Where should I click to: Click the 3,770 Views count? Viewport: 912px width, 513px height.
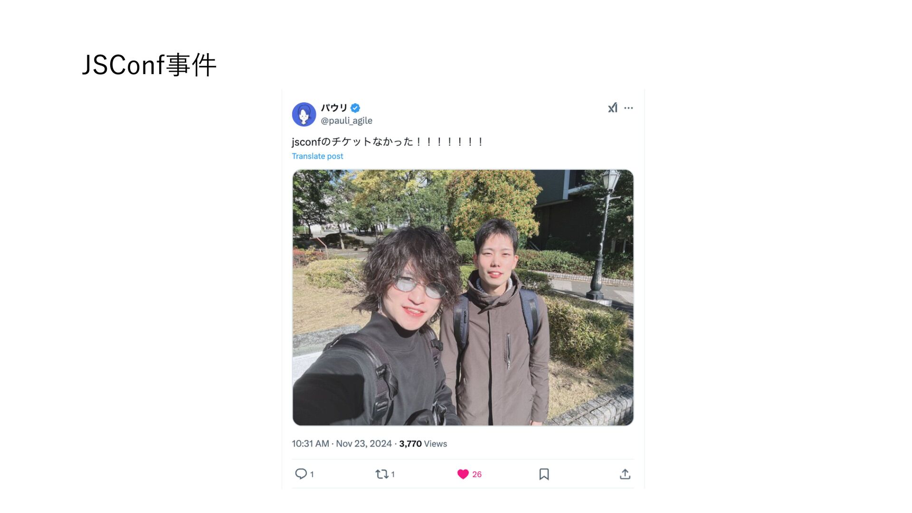coord(423,444)
